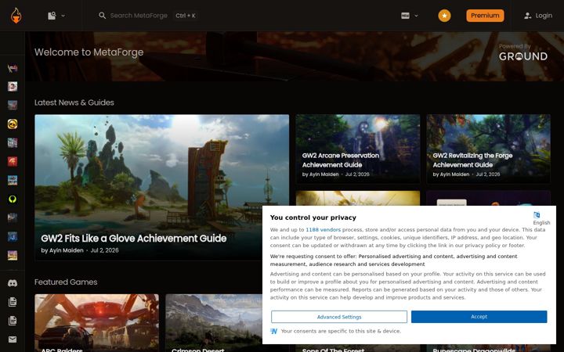Image resolution: width=564 pixels, height=352 pixels.
Task: Click 'by Ayin Maiden · Jul 2, 2026' under Fits Like a Glove
Action: (79, 250)
